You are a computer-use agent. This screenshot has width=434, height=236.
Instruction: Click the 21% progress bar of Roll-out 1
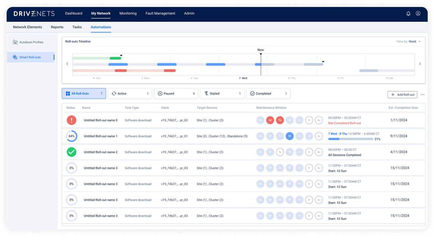pyautogui.click(x=350, y=139)
